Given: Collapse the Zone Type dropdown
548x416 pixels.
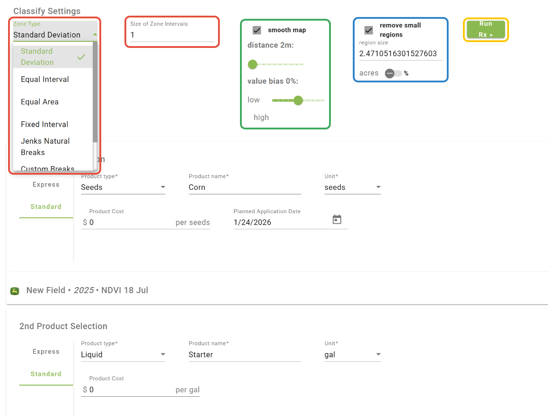Looking at the screenshot, I should (x=94, y=34).
